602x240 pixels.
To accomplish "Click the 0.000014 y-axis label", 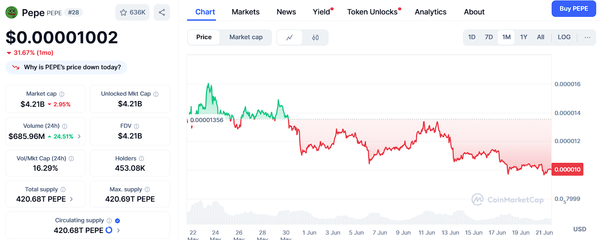I will pos(567,113).
